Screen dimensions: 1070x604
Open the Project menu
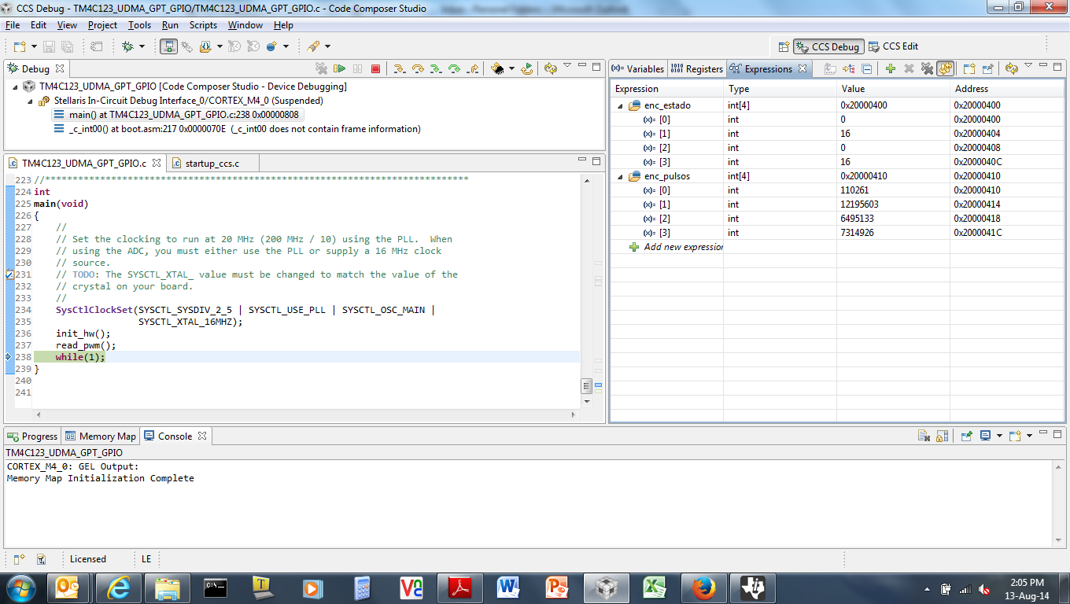point(102,25)
